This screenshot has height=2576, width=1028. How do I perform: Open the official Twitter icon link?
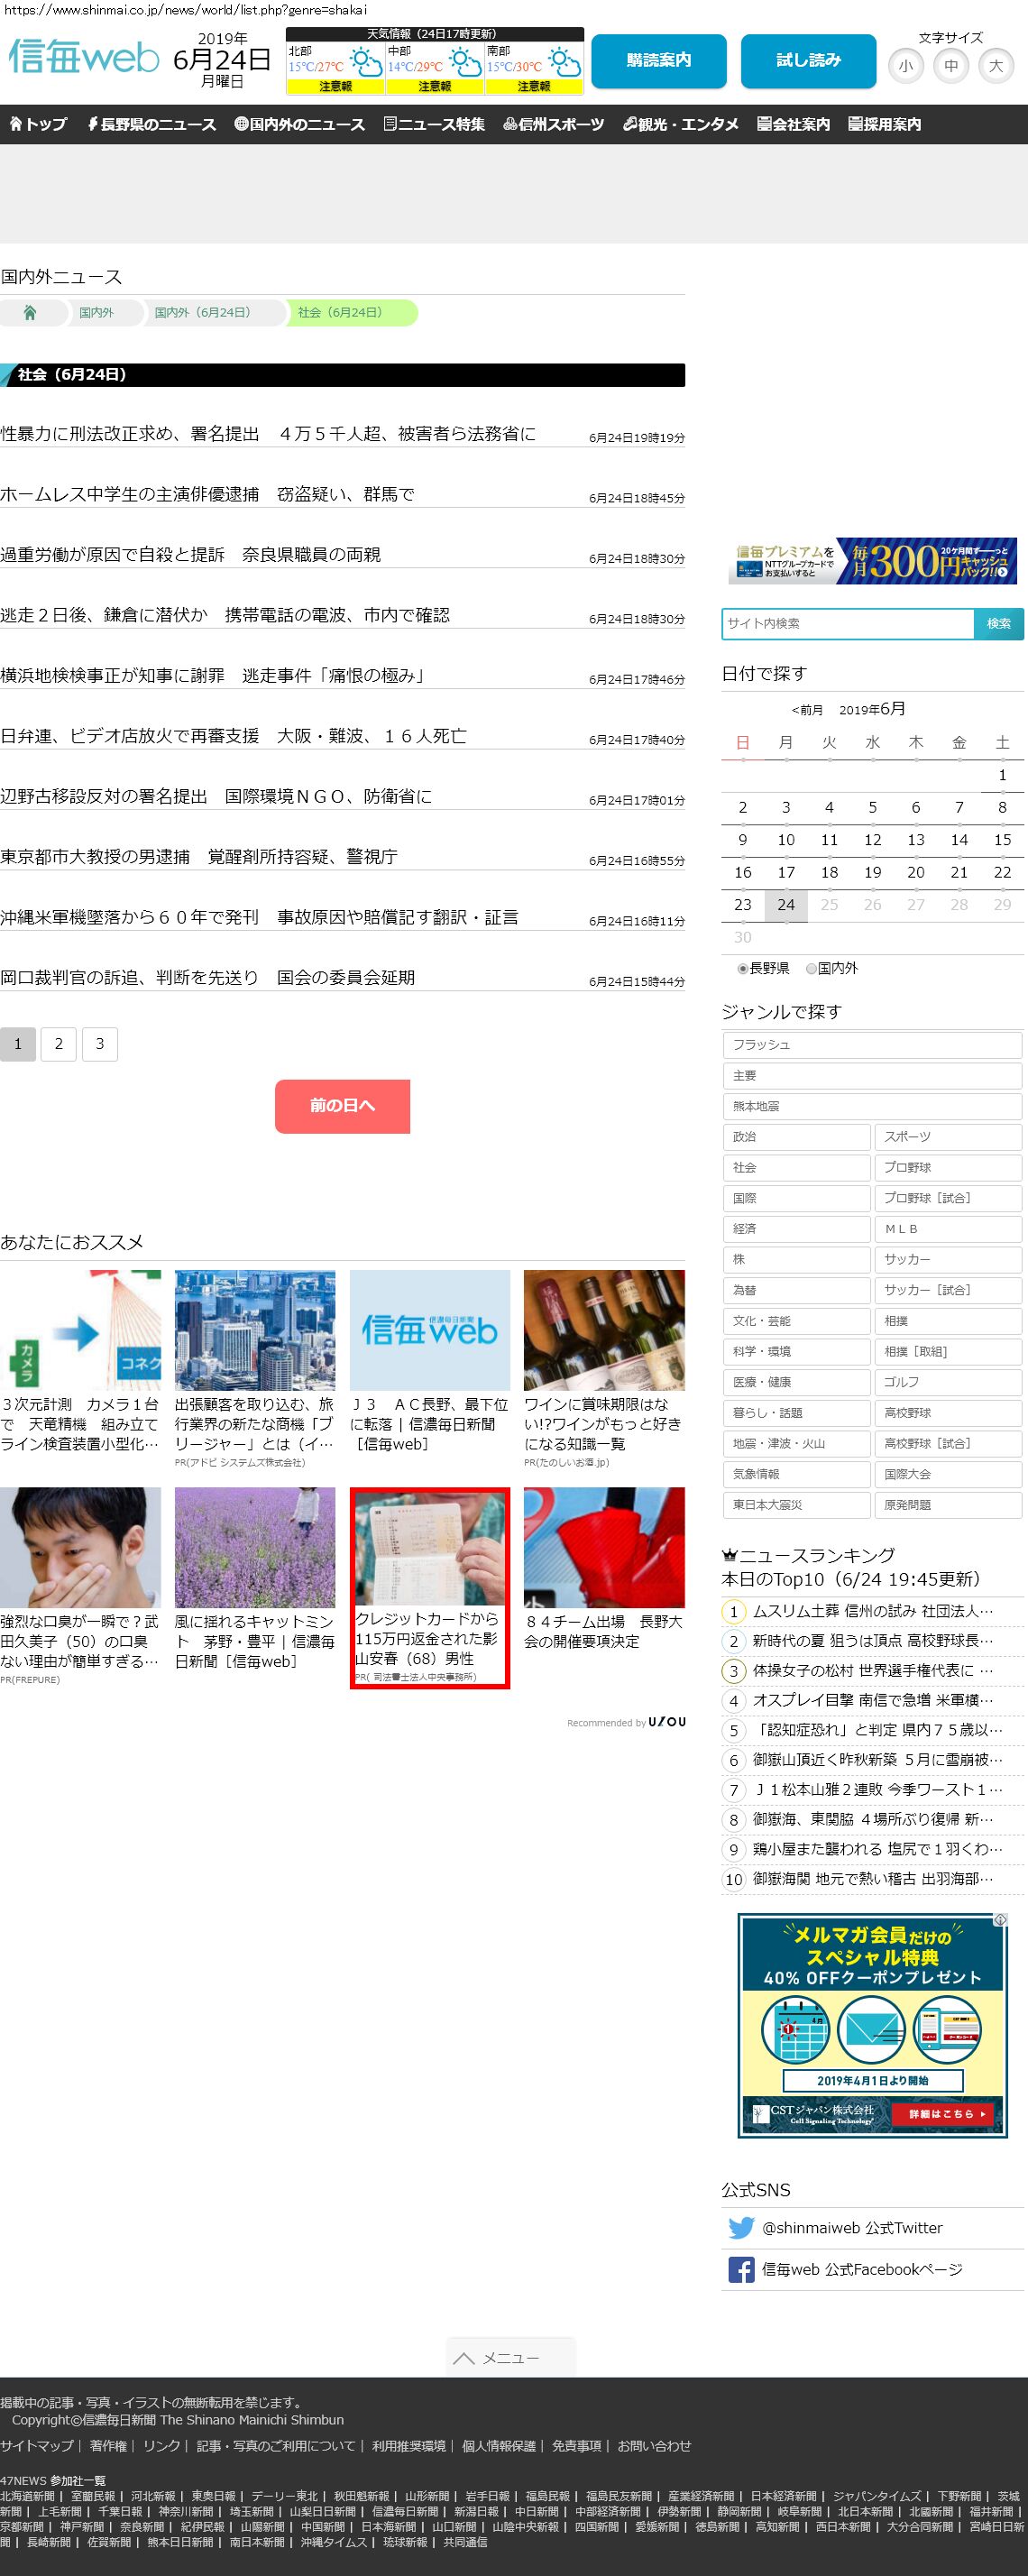click(741, 2228)
